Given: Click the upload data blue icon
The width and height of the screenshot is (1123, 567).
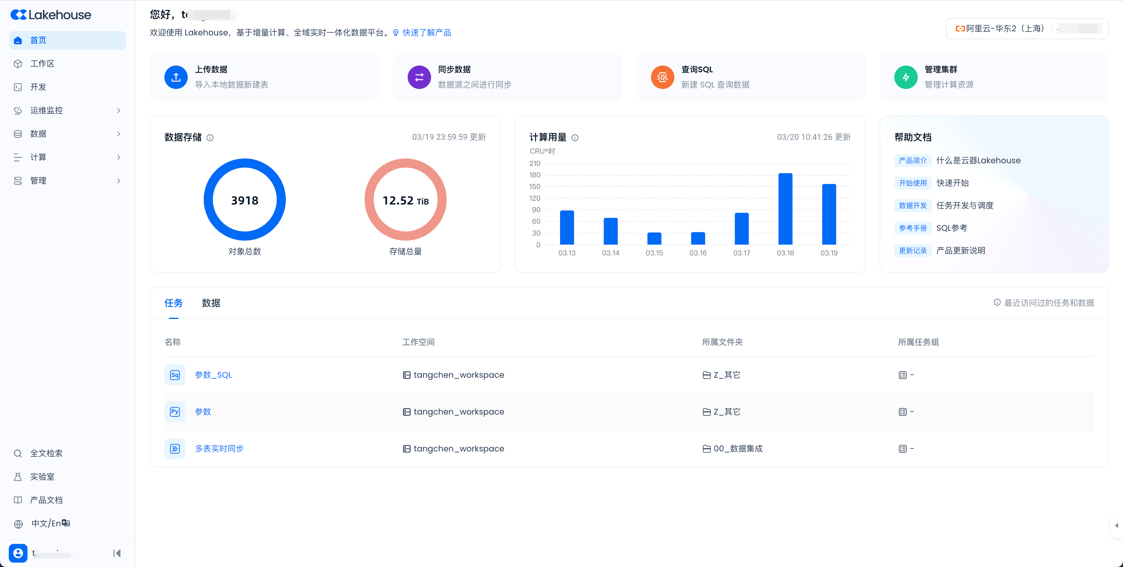Looking at the screenshot, I should (176, 77).
